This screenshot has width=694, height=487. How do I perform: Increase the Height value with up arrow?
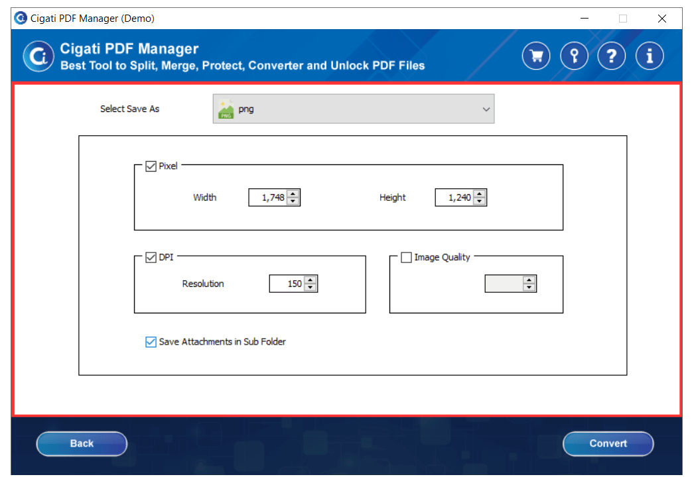click(480, 193)
